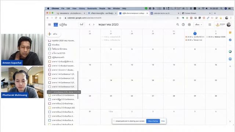Click Stop sharing in the streamyard bar
The height and width of the screenshot is (132, 235).
pos(153,121)
